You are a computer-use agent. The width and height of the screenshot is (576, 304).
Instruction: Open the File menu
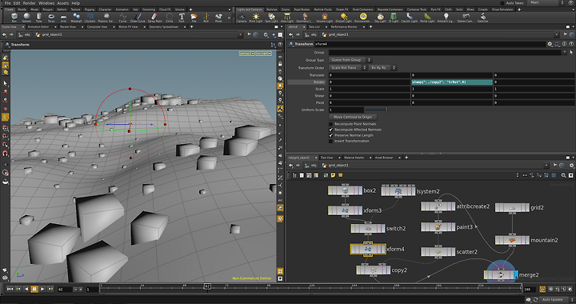7,3
